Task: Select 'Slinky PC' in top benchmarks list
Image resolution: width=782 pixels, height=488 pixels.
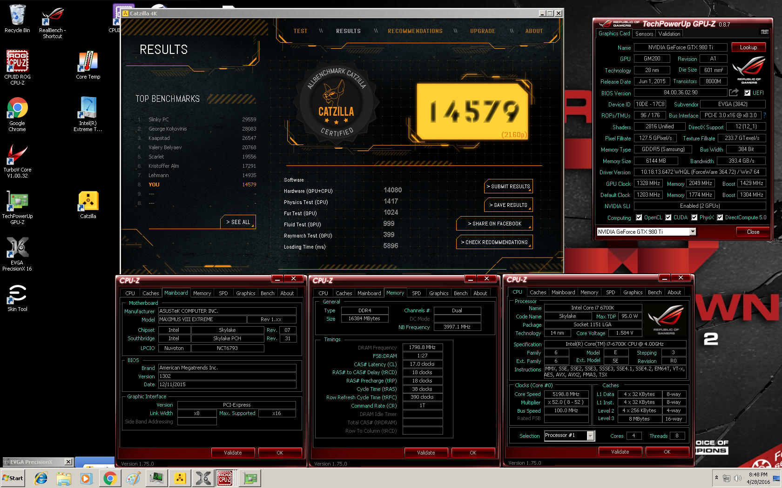Action: pos(196,119)
